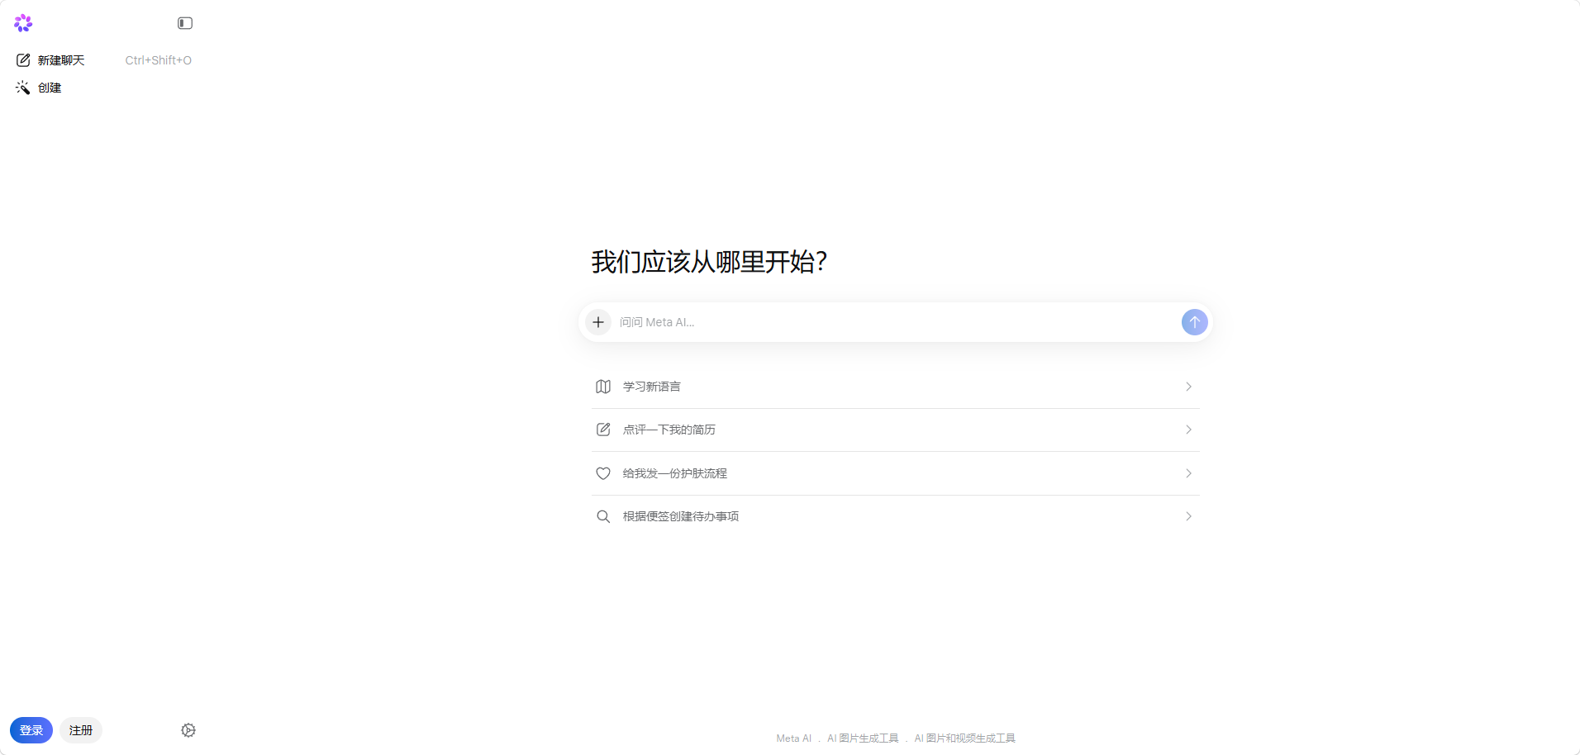
Task: Click the 注册 sign-up button
Action: tap(81, 730)
